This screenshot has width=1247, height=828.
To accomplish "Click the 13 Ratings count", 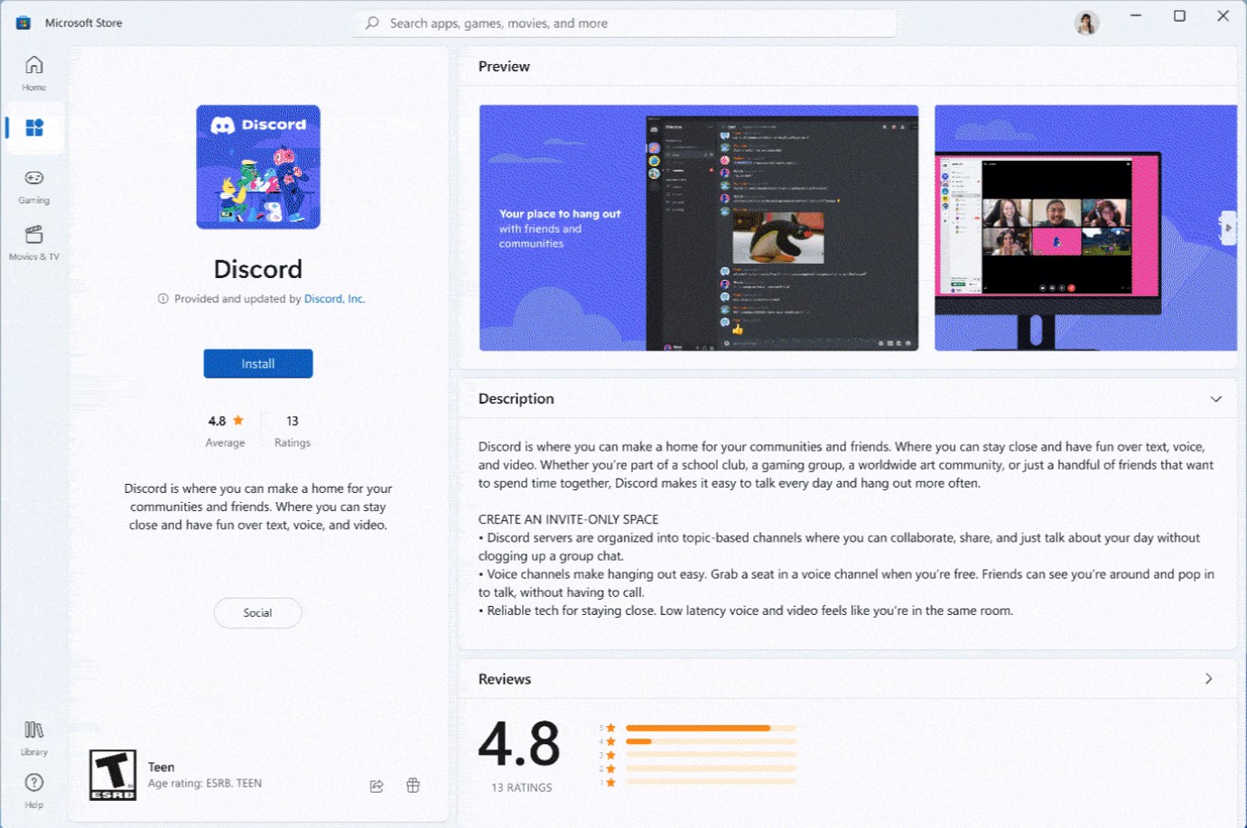I will point(293,431).
